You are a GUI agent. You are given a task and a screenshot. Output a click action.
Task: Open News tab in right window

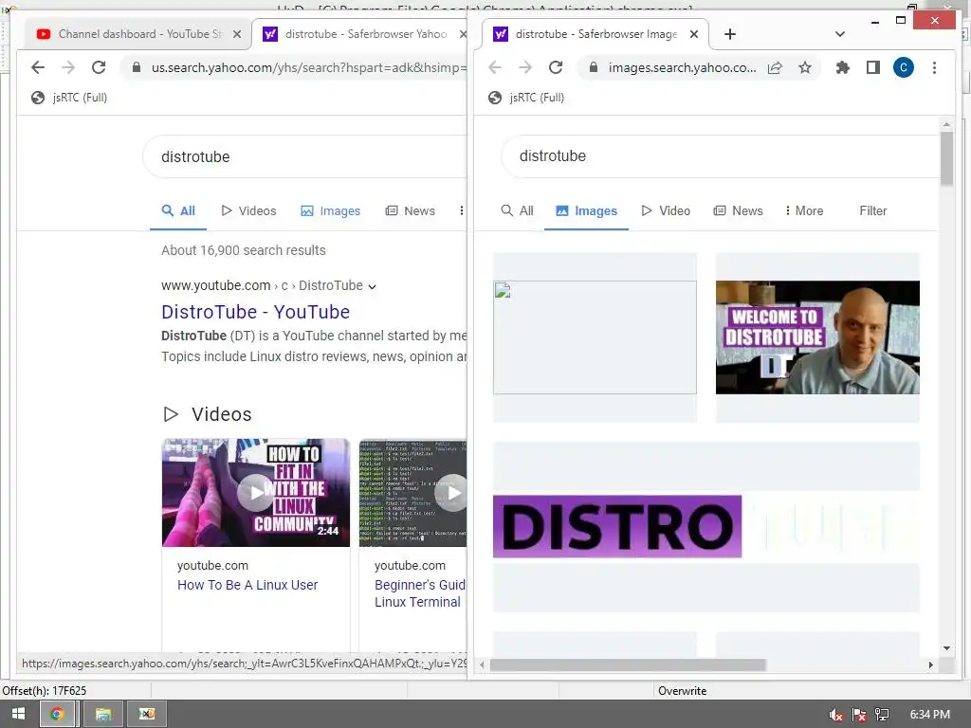pyautogui.click(x=738, y=211)
